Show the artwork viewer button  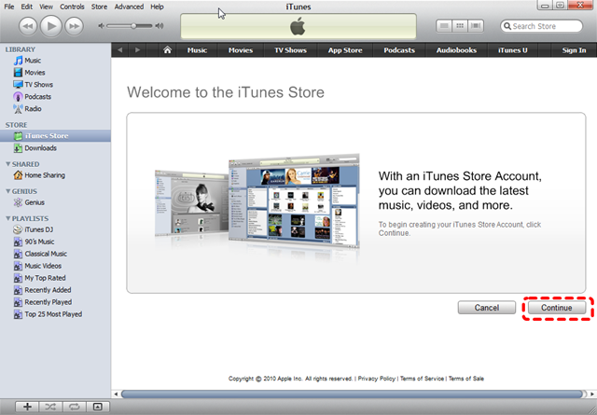[98, 407]
